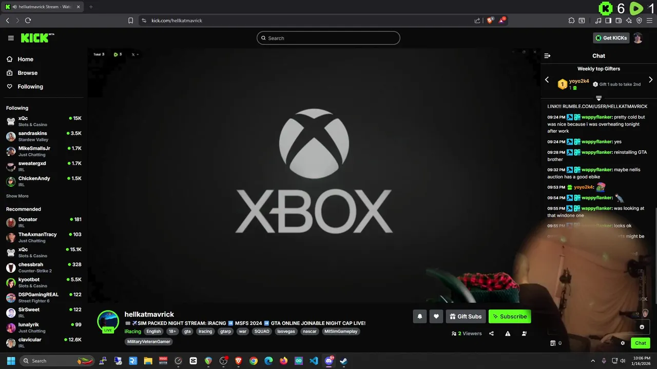657x369 pixels.
Task: Open Brave Rewards triangle icon
Action: tap(501, 20)
